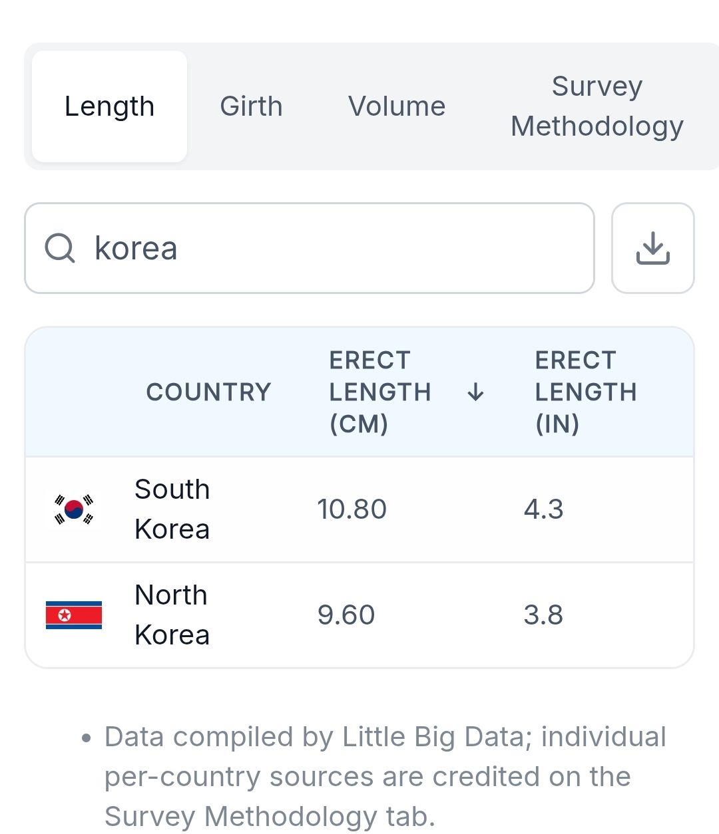Click the sort arrow in Erect Length column
719x834 pixels.
click(x=475, y=392)
